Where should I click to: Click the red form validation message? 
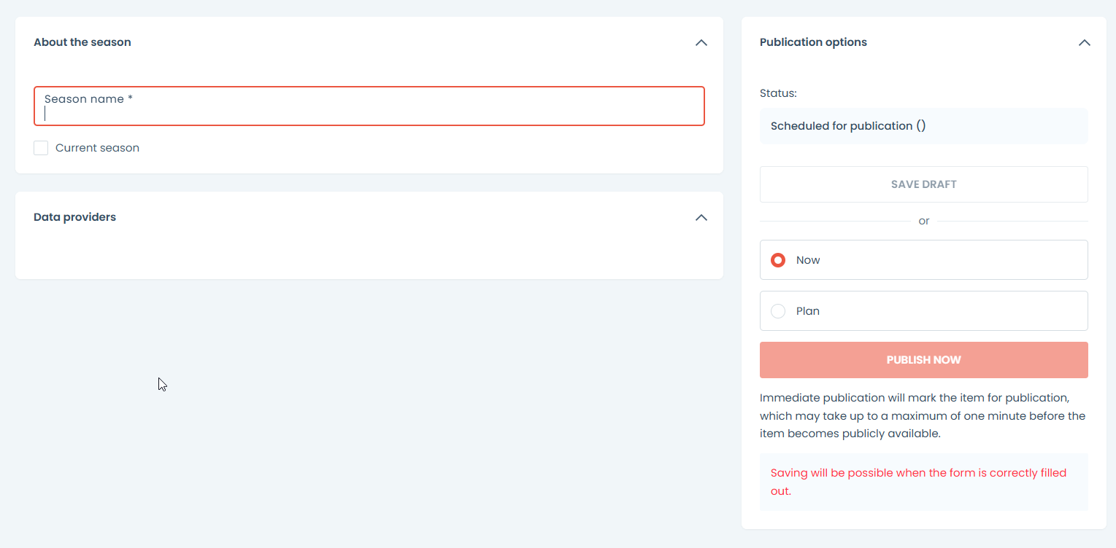click(918, 482)
